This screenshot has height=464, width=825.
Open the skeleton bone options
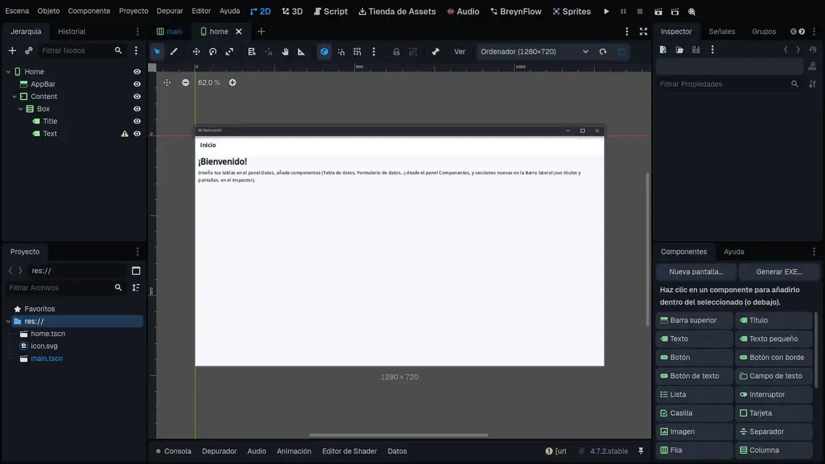pyautogui.click(x=435, y=52)
